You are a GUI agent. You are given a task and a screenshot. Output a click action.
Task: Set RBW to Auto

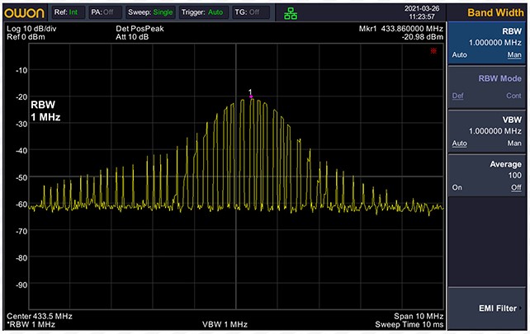[458, 55]
